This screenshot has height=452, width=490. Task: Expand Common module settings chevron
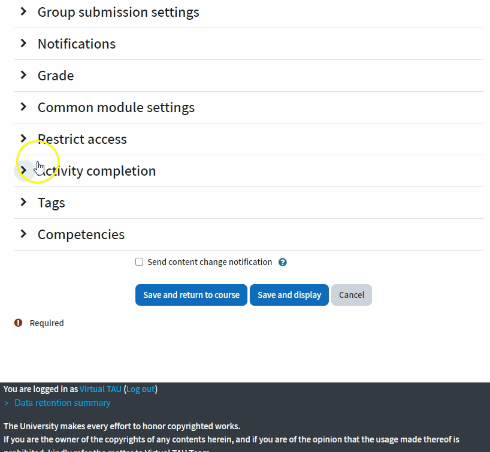click(23, 107)
